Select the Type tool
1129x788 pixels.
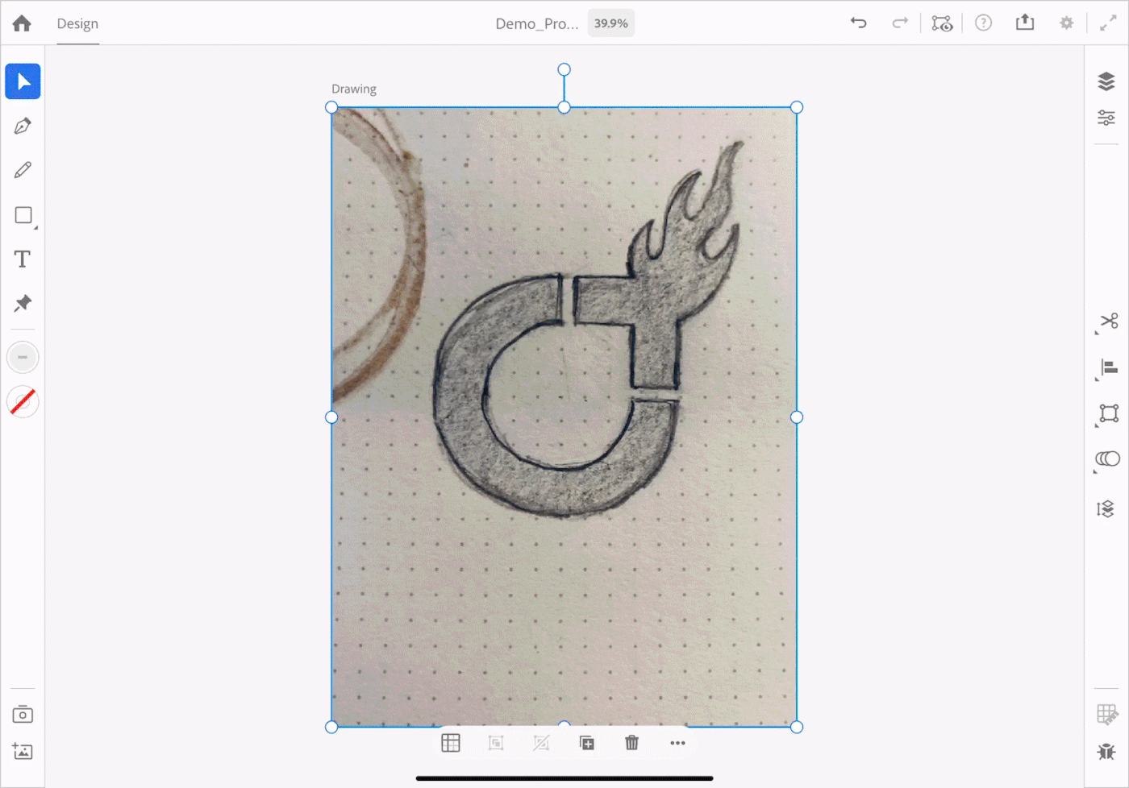[x=23, y=259]
